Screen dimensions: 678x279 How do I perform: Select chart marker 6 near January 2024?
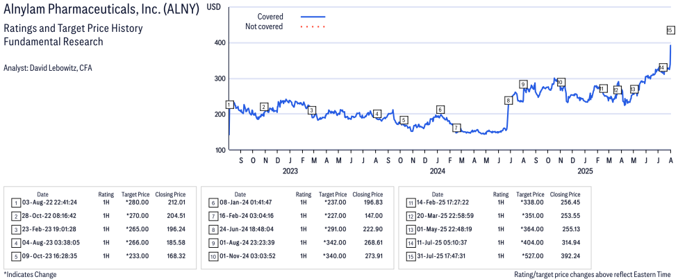[x=440, y=110]
